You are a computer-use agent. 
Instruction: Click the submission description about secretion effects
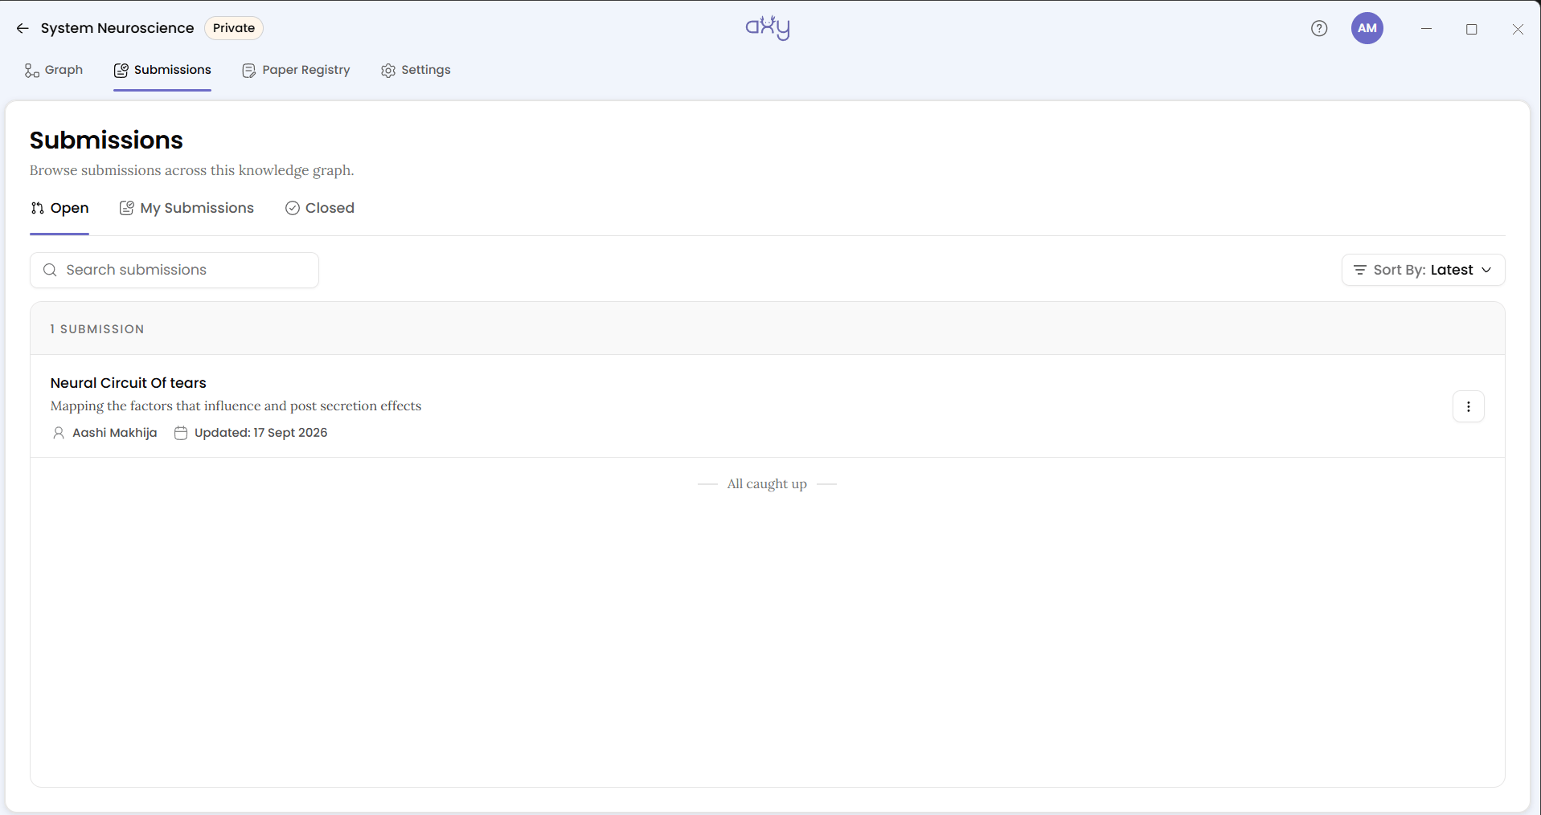[x=236, y=406]
